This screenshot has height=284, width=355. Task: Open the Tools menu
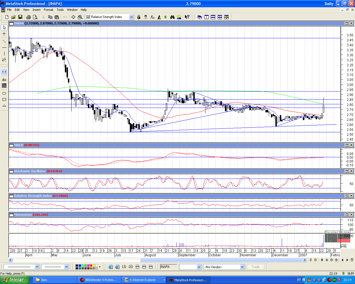tap(60, 10)
